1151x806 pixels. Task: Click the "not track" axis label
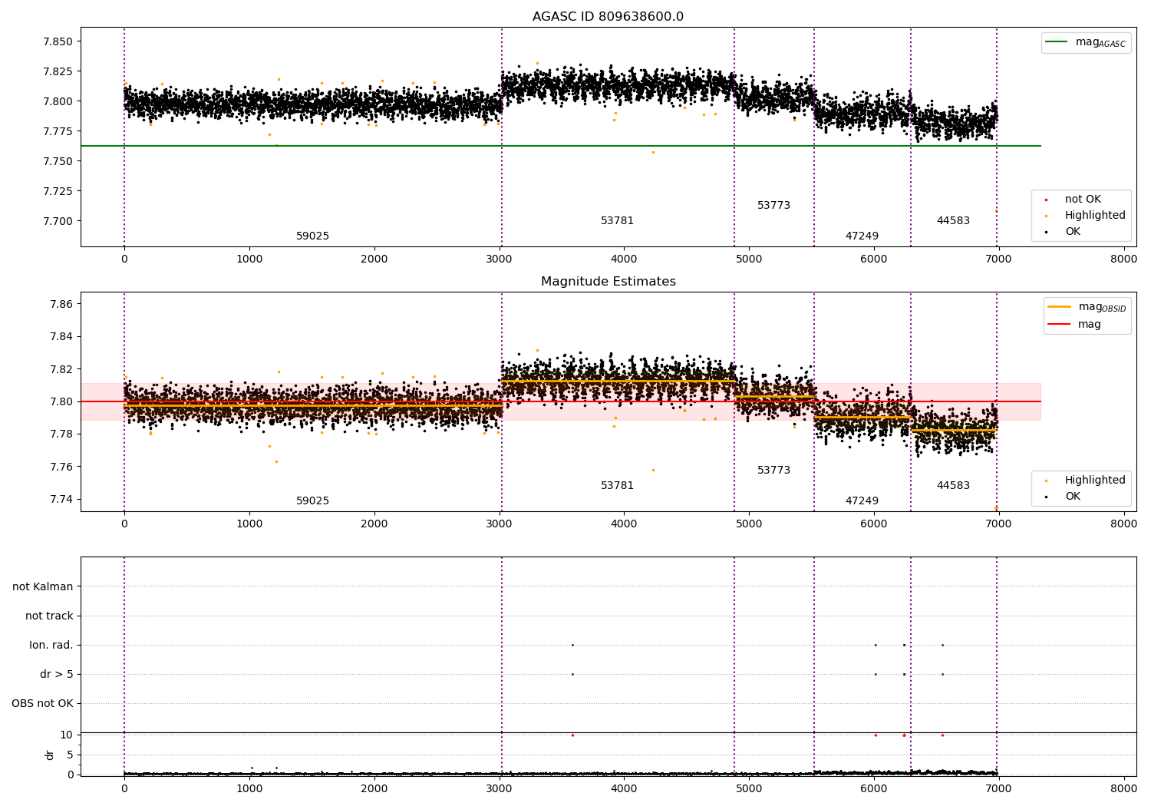point(49,616)
